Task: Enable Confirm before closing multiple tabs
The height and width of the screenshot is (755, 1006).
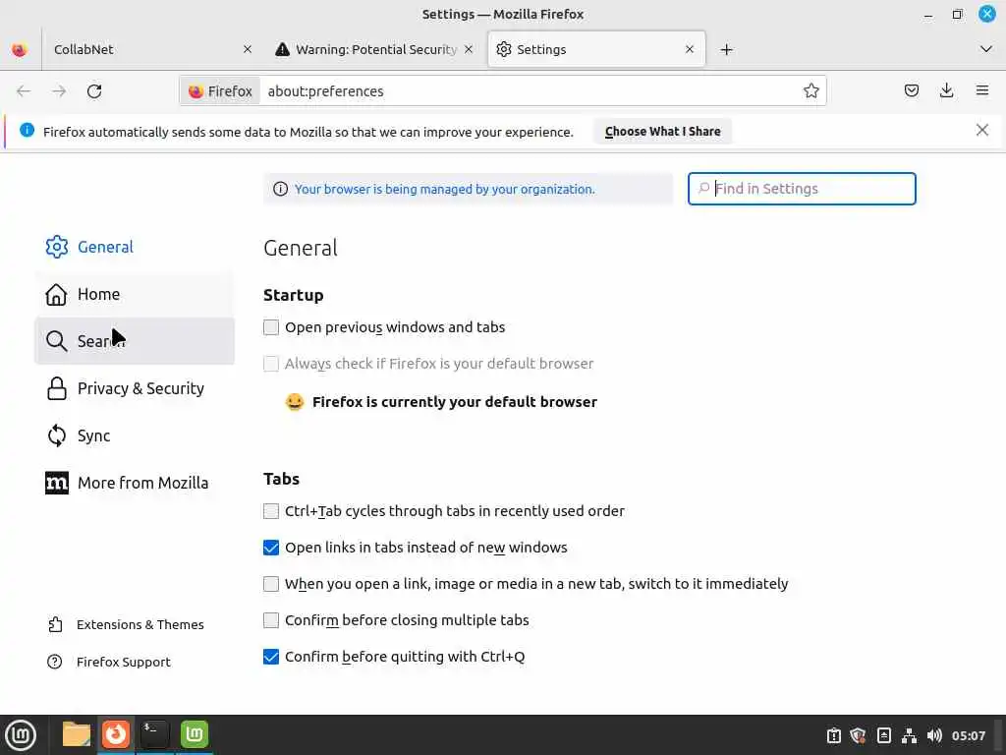Action: click(271, 620)
